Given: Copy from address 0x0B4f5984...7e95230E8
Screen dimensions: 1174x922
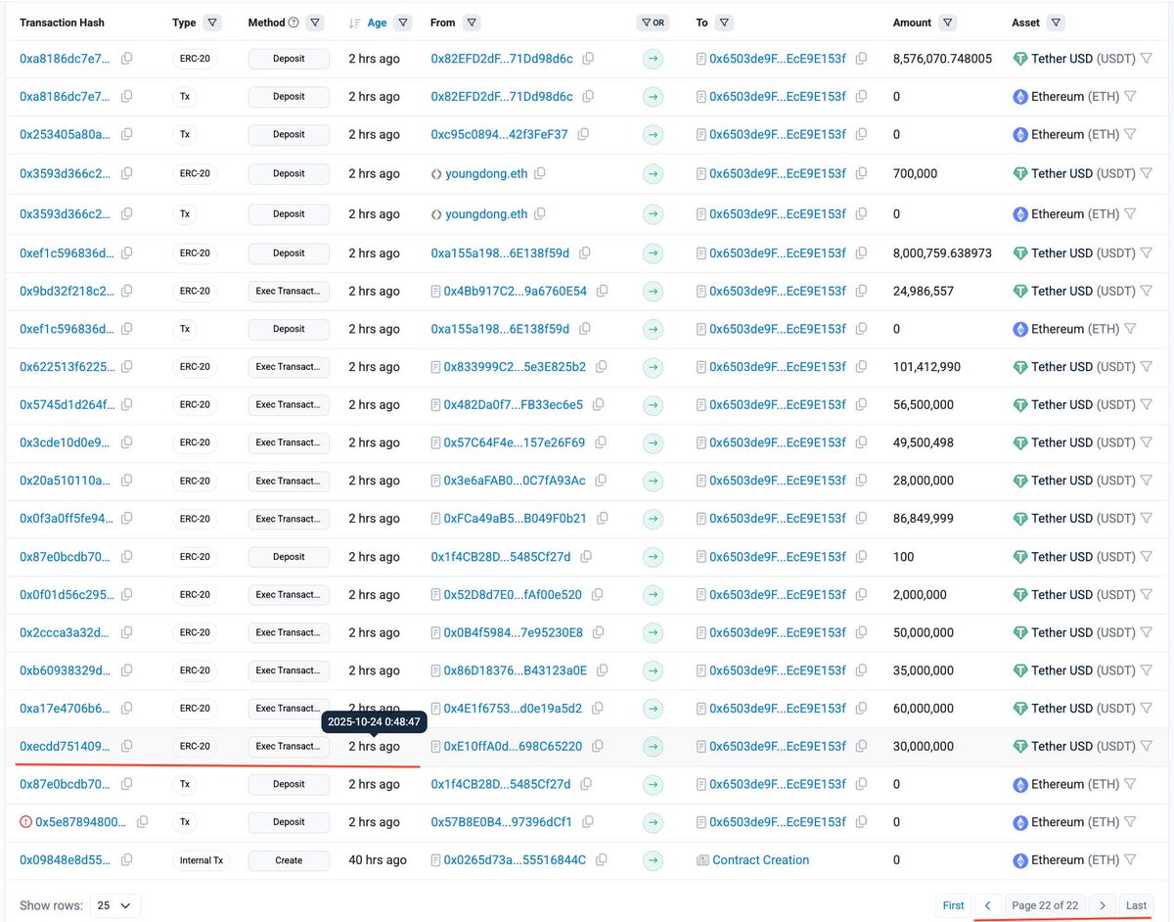Looking at the screenshot, I should pyautogui.click(x=598, y=632).
